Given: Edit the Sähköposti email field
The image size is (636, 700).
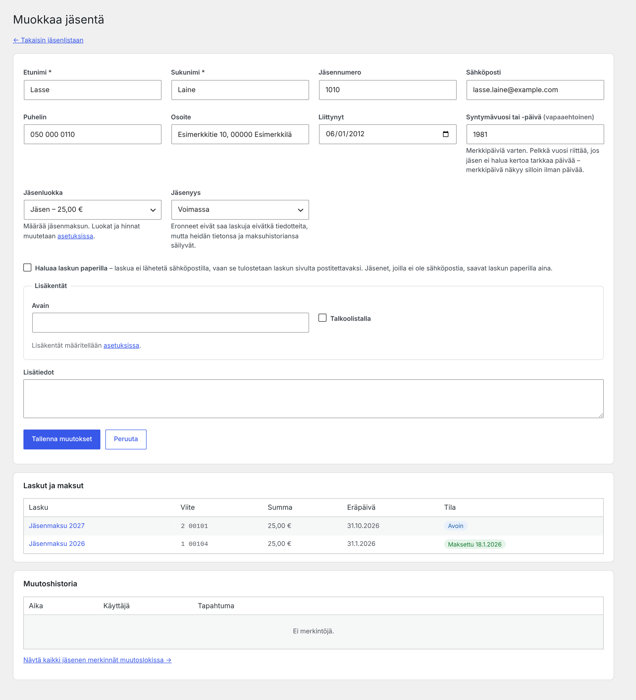Looking at the screenshot, I should point(535,90).
